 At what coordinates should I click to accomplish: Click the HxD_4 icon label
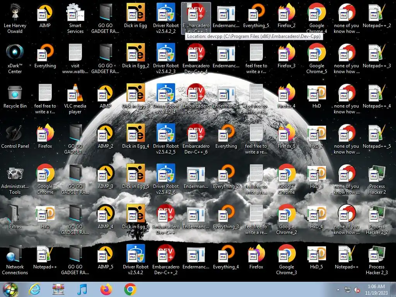317,227
